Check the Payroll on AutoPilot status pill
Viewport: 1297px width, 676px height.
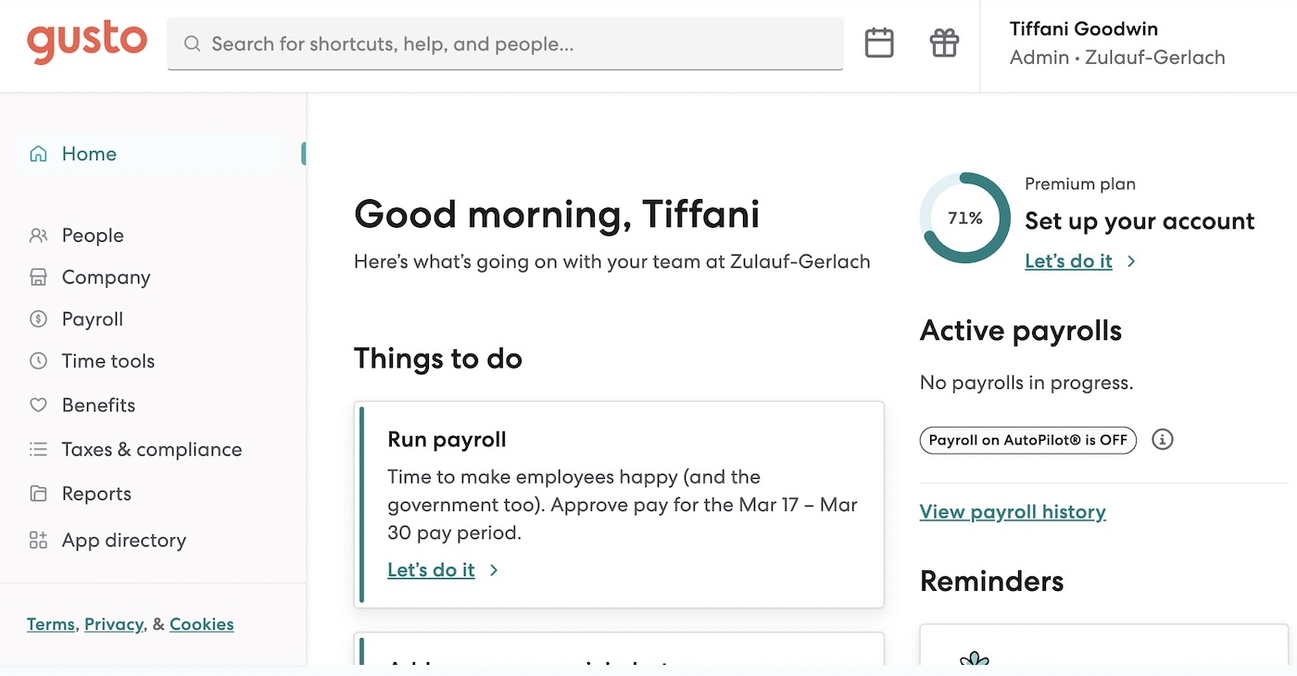coord(1027,440)
